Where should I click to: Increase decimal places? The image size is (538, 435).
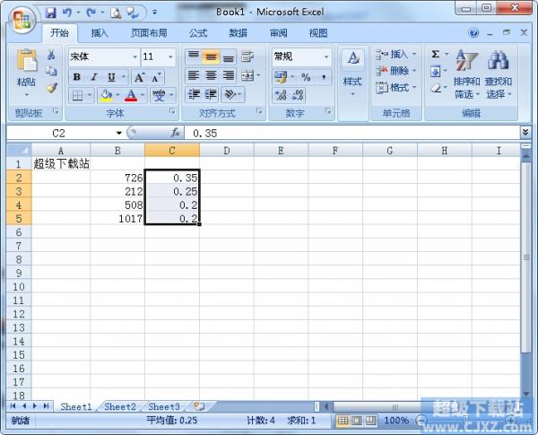[281, 95]
